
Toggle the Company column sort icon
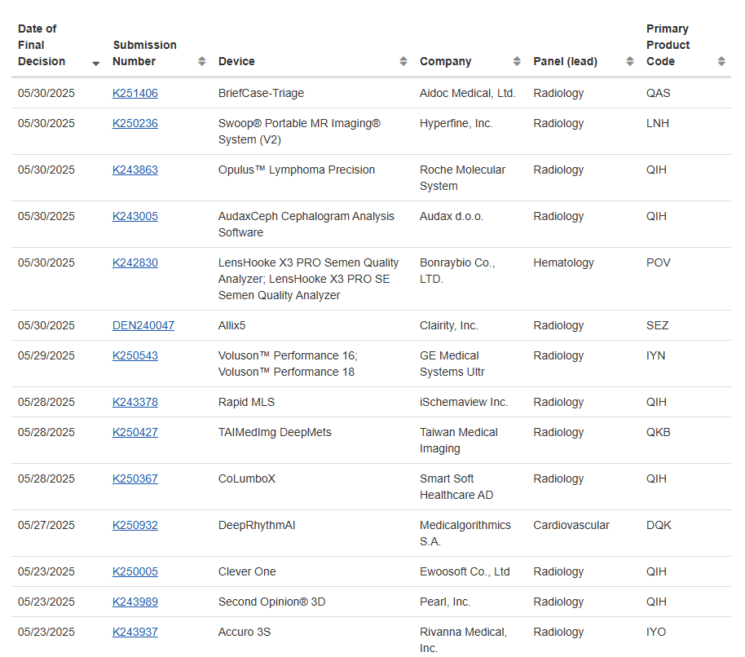pos(517,62)
